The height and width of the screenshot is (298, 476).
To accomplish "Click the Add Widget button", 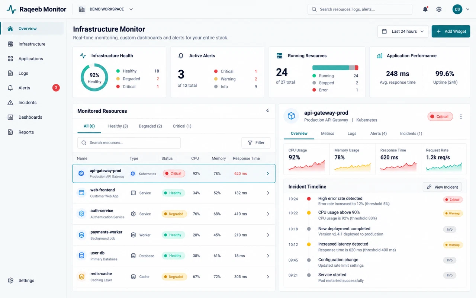I will pos(451,32).
